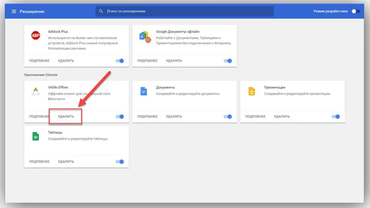Click Удалить for Документы app
This screenshot has width=370, height=208.
[x=174, y=117]
